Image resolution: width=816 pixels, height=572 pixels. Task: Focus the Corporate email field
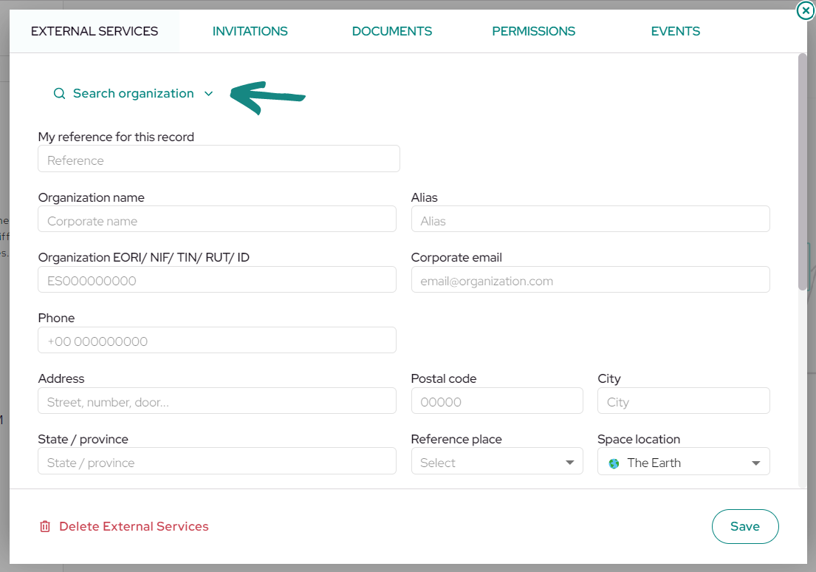(591, 280)
